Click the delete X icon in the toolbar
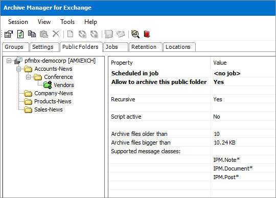 [56, 34]
